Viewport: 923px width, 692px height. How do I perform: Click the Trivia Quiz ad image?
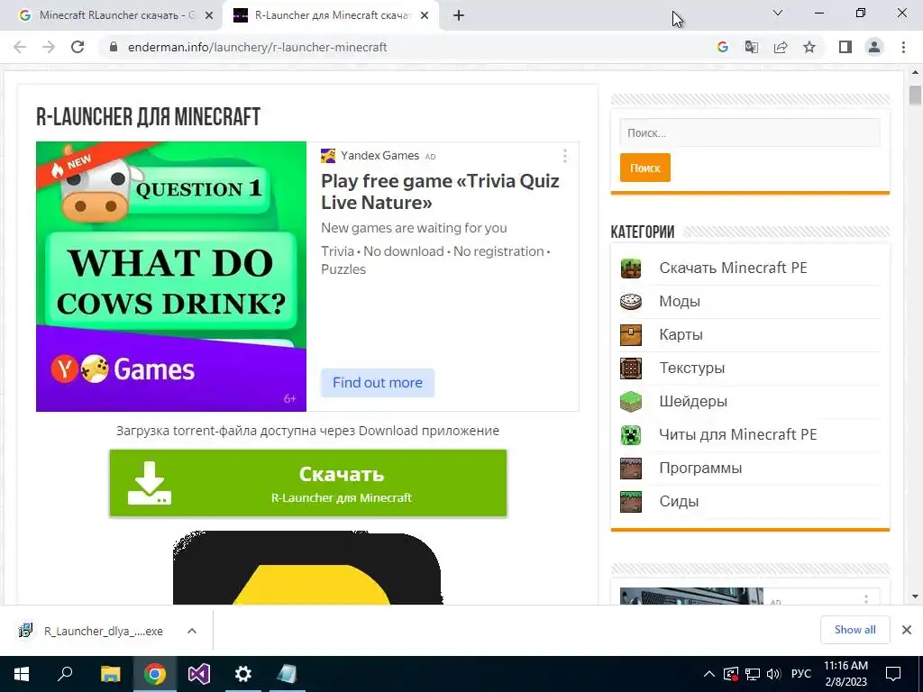click(x=171, y=277)
